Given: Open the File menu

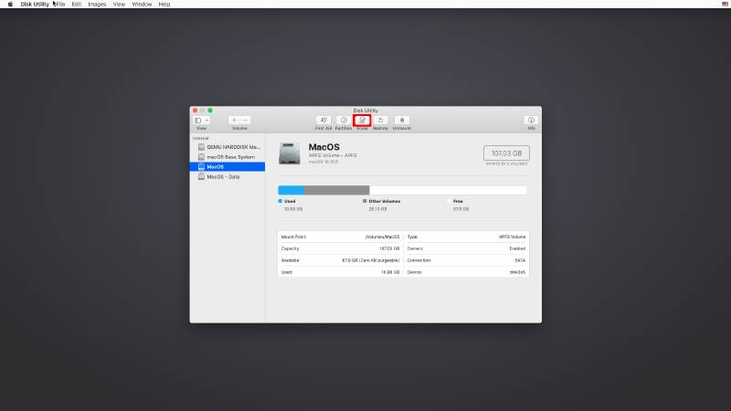Looking at the screenshot, I should click(x=61, y=5).
